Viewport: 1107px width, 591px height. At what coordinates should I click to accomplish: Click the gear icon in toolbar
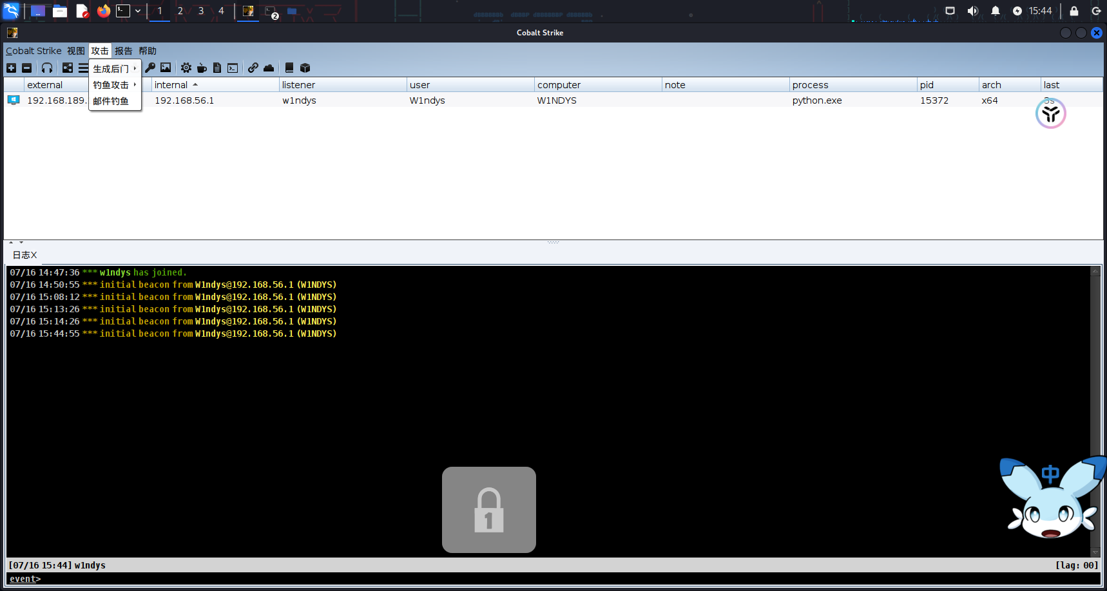186,68
